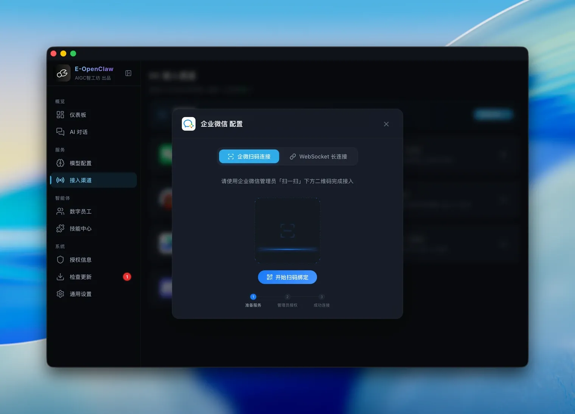Click the 仪表板 grid icon
Viewport: 575px width, 414px height.
[60, 115]
